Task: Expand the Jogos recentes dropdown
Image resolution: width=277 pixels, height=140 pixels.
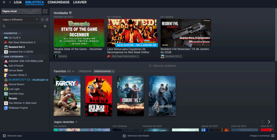Action: 76,122
